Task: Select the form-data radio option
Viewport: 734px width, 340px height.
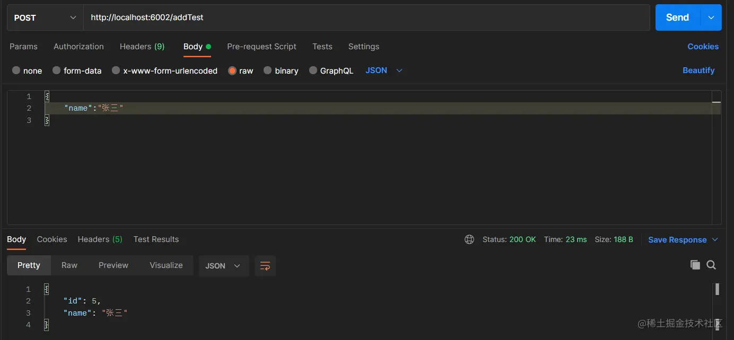Action: point(56,70)
